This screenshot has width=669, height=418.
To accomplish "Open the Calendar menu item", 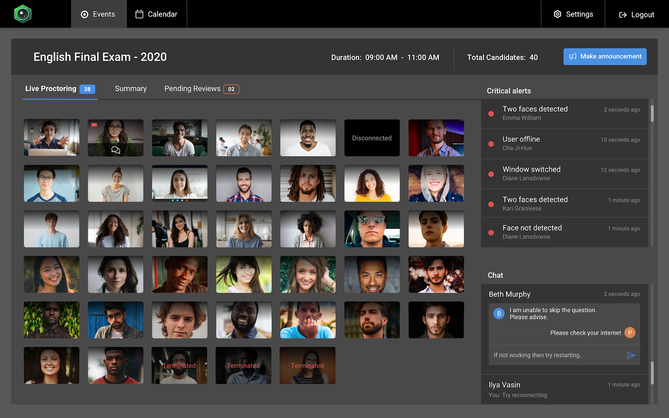I will [157, 14].
